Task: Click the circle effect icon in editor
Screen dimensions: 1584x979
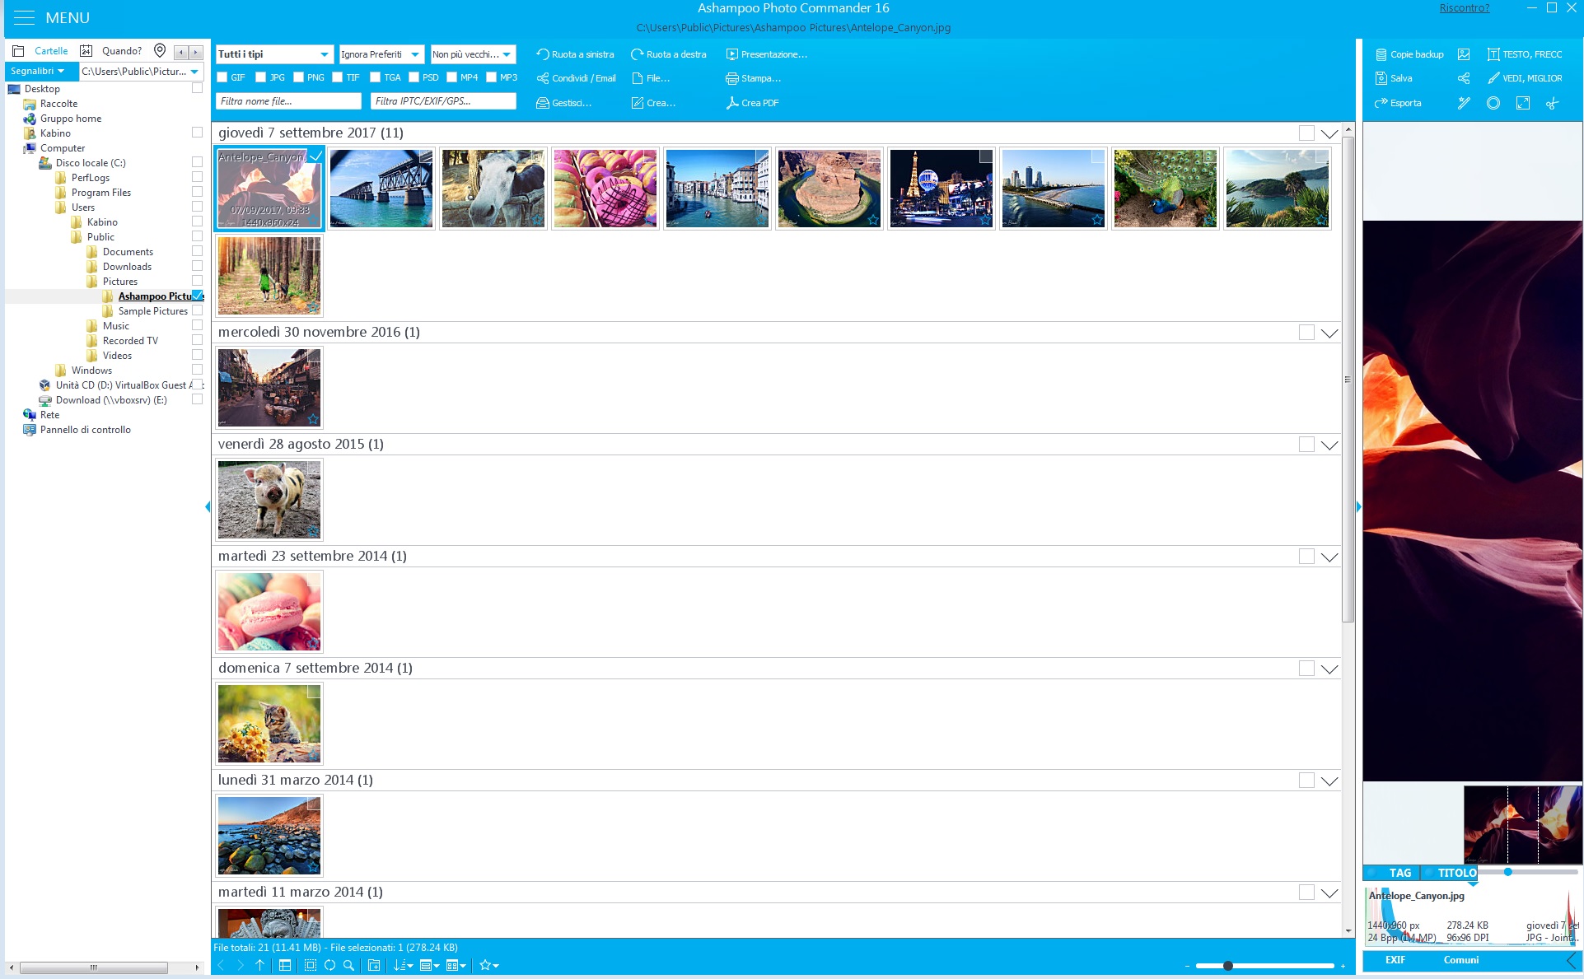Action: (x=1493, y=103)
